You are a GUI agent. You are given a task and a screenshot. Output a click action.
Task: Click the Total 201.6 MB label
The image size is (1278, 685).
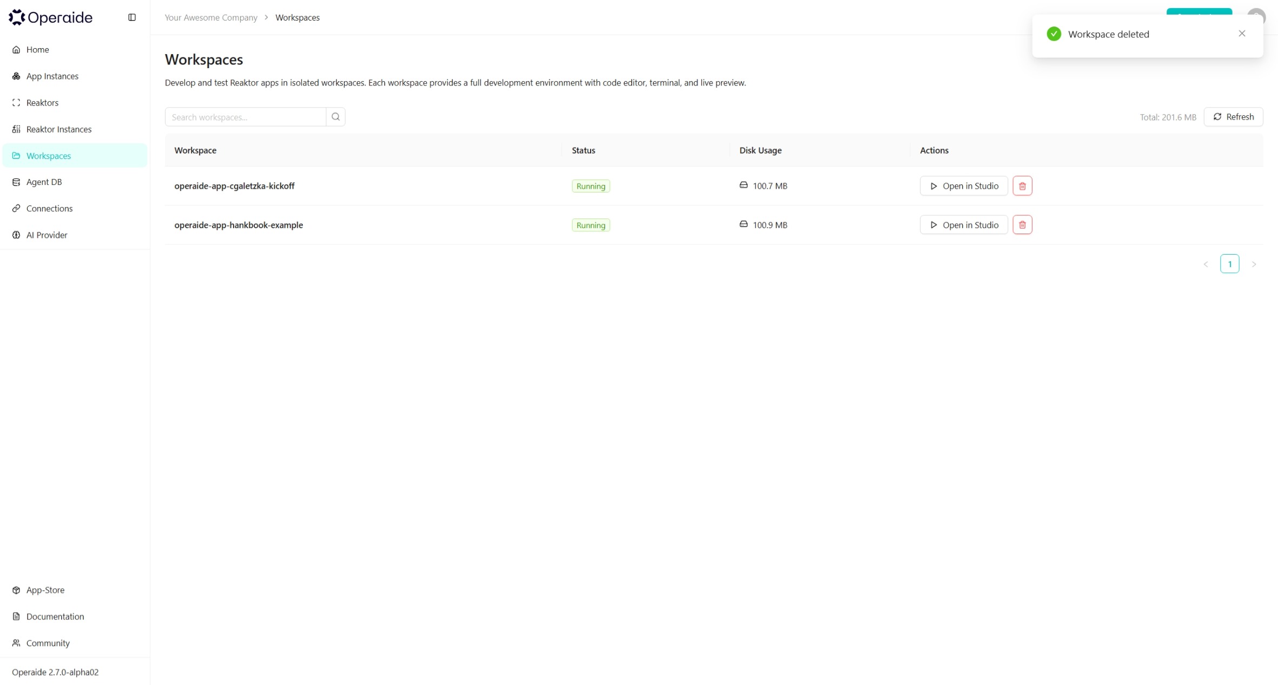tap(1168, 117)
